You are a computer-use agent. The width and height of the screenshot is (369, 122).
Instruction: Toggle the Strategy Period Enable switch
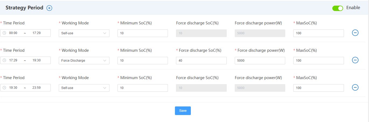[337, 8]
